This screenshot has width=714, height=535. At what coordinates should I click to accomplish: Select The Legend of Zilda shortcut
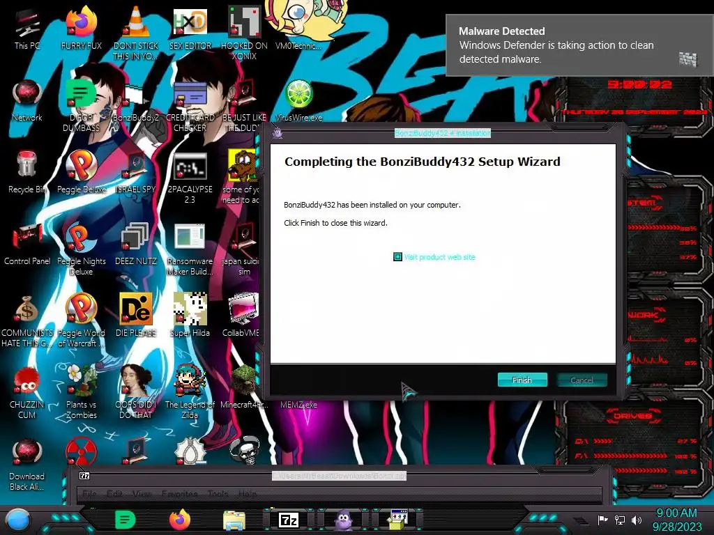pyautogui.click(x=190, y=392)
